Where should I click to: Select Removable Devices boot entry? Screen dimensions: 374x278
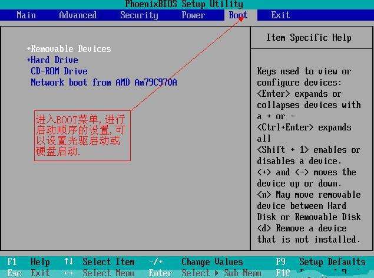(71, 49)
